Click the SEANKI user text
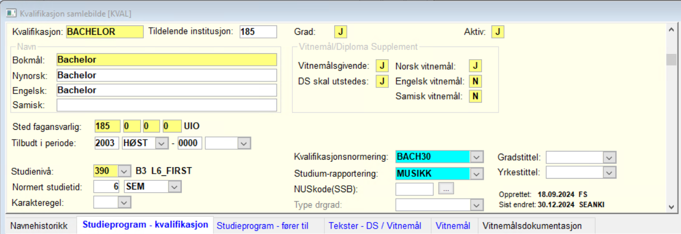The height and width of the screenshot is (234, 681). pyautogui.click(x=592, y=205)
